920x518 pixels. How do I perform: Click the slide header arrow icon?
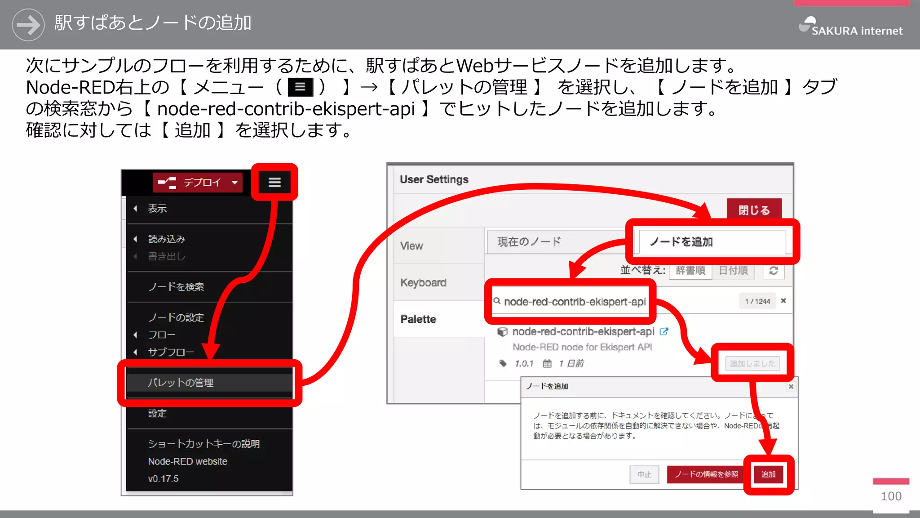coord(28,25)
